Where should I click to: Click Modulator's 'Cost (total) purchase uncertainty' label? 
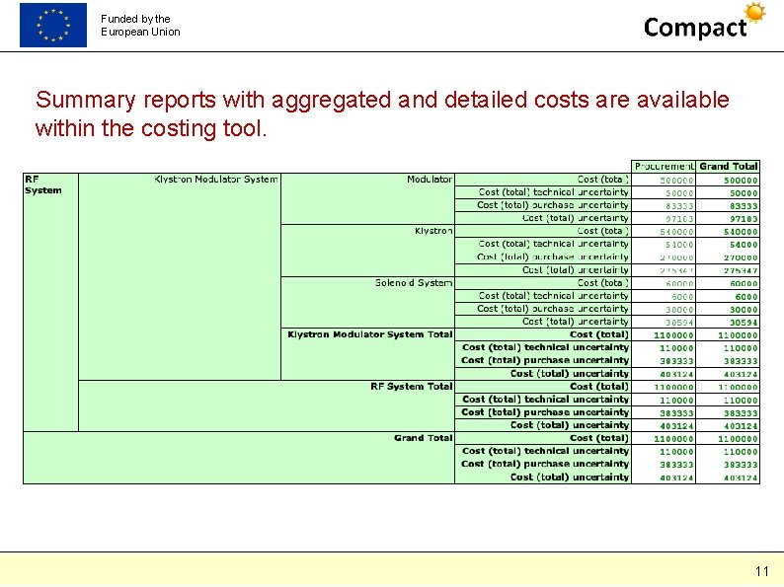pos(553,205)
